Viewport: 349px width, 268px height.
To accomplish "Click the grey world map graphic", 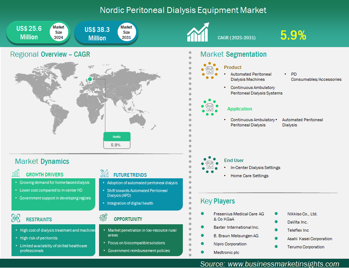I will point(88,98).
